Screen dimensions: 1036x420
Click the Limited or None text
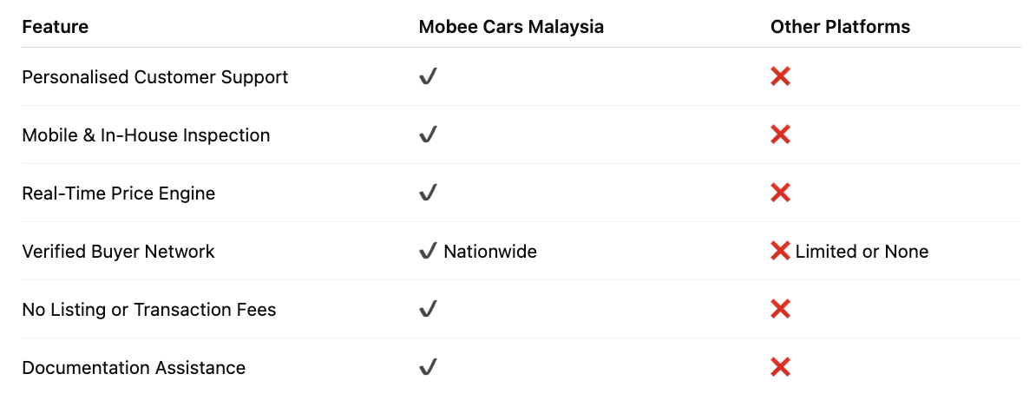point(862,252)
